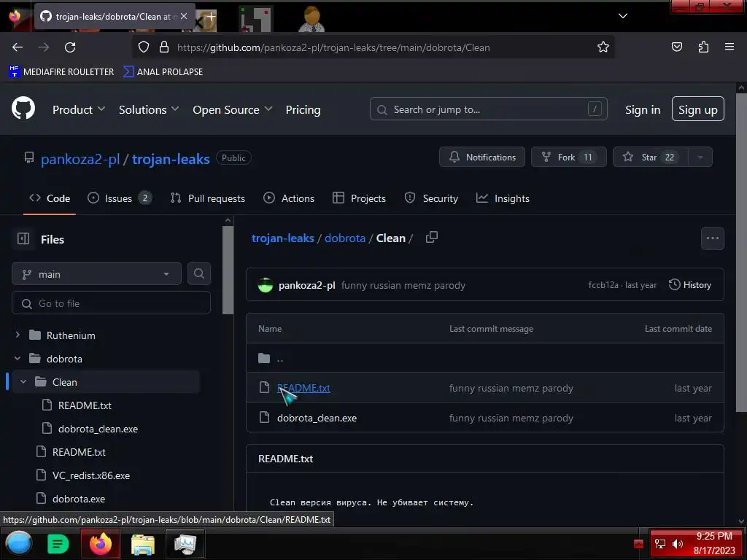Expand the Product menu
This screenshot has height=560, width=747.
79,109
